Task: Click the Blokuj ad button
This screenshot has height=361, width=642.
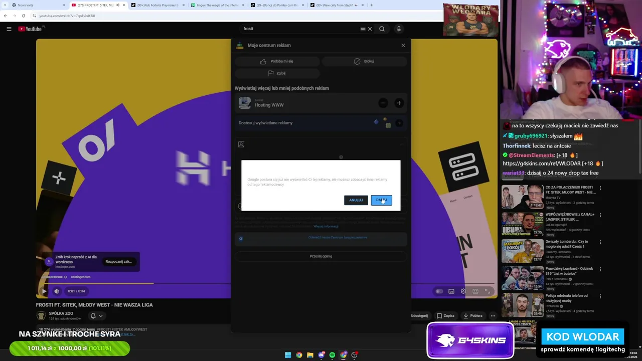Action: 364,61
